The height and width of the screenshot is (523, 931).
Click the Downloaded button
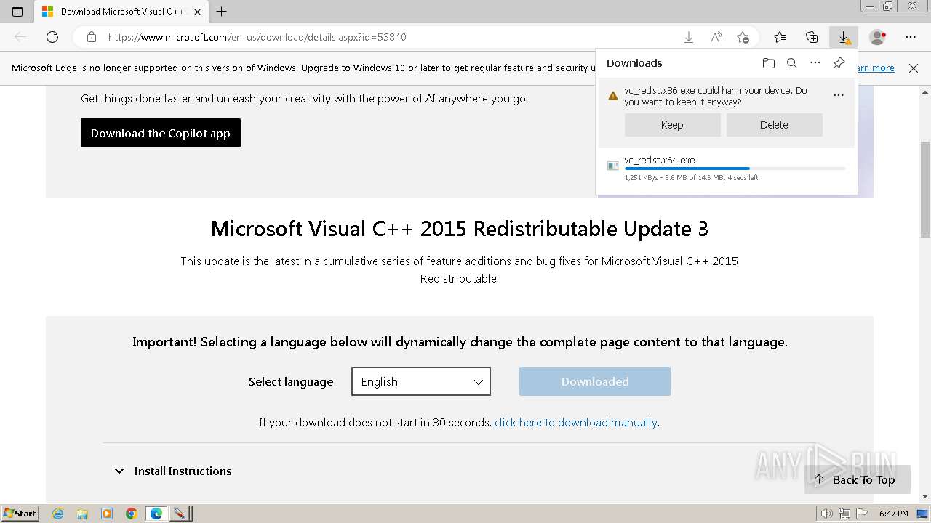[595, 381]
